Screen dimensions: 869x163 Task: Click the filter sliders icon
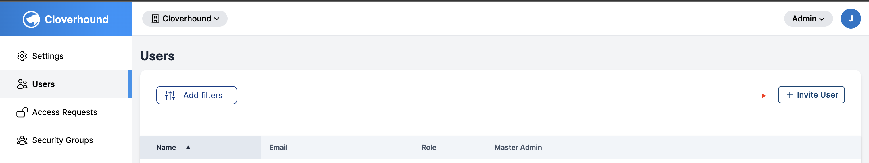tap(170, 95)
